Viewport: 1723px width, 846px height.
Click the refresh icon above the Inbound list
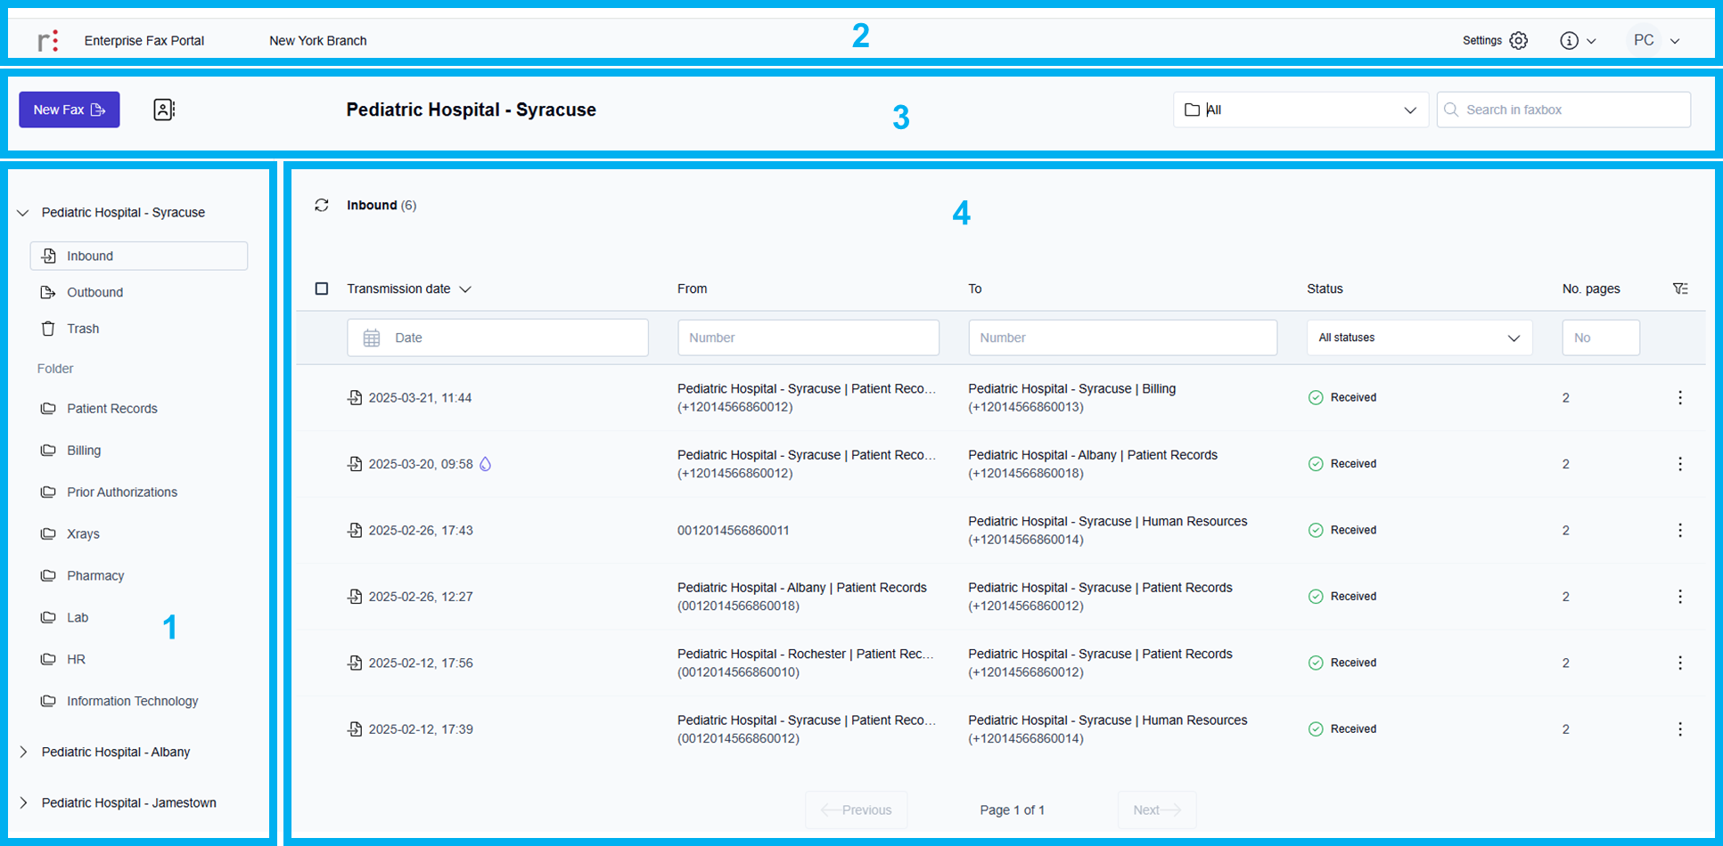(322, 205)
